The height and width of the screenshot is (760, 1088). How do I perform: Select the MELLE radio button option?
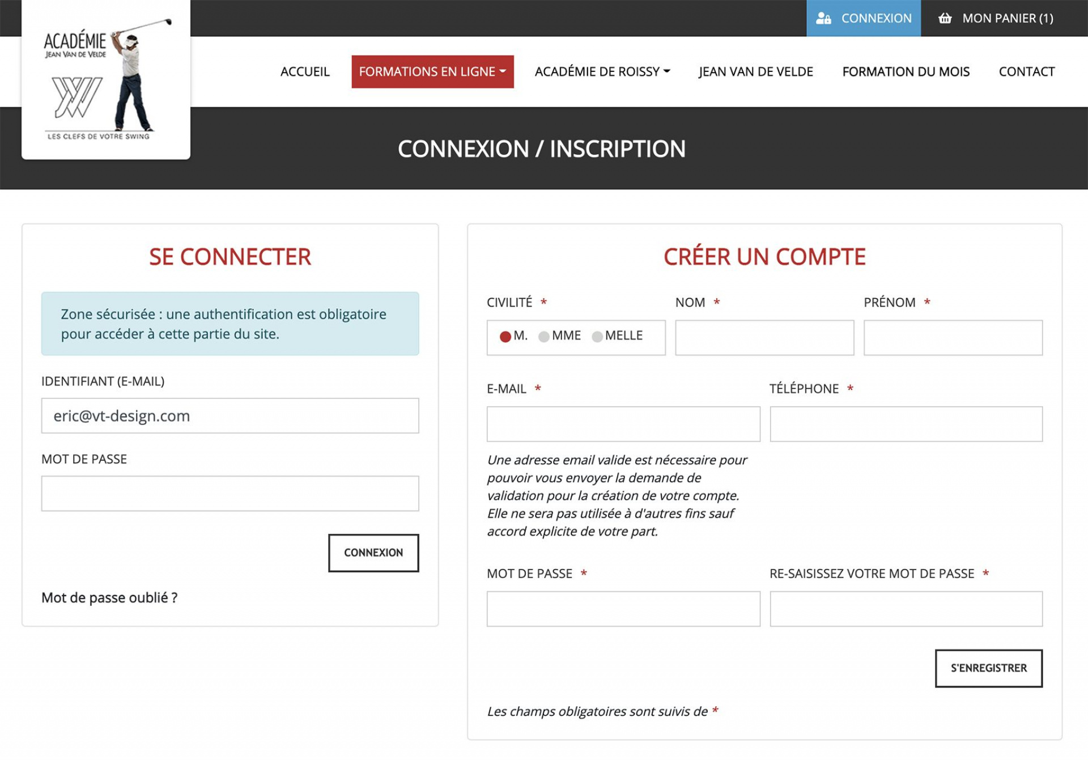[x=598, y=336]
